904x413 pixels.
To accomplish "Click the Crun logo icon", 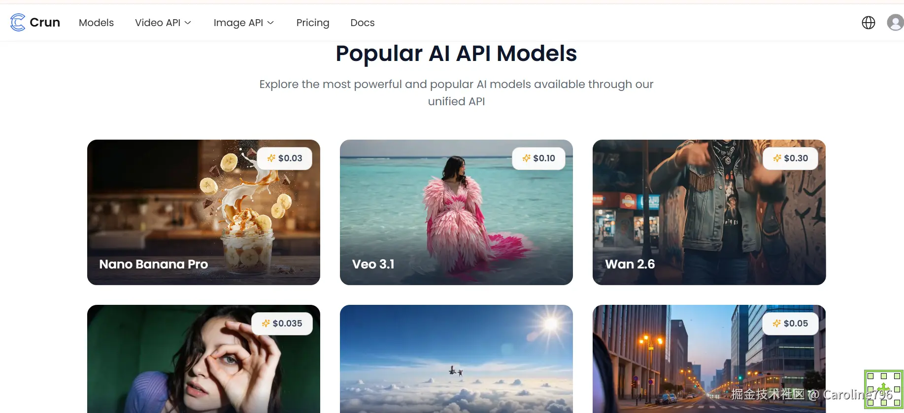I will [18, 23].
